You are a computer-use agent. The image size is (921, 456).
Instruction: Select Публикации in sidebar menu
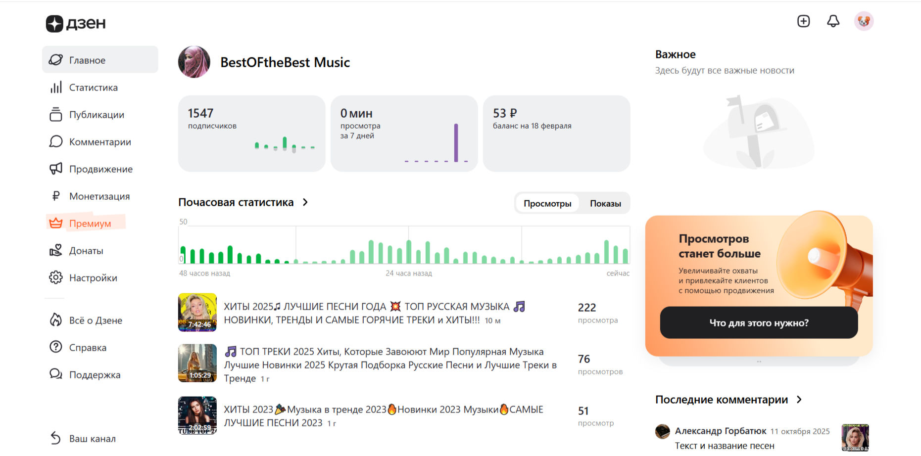(x=97, y=115)
